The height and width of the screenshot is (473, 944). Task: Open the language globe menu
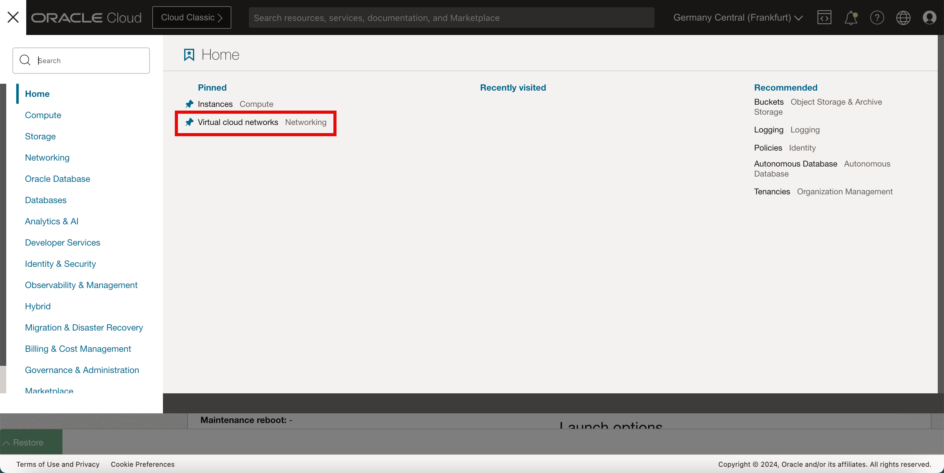(903, 17)
